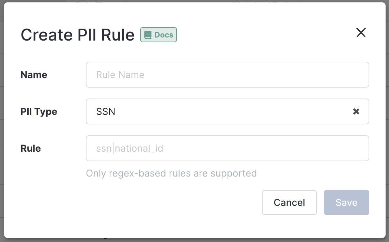Image resolution: width=389 pixels, height=242 pixels.
Task: Click the 'Rule Name' placeholder text
Action: 120,75
